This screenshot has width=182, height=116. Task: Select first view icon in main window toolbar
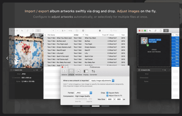[x=22, y=31]
